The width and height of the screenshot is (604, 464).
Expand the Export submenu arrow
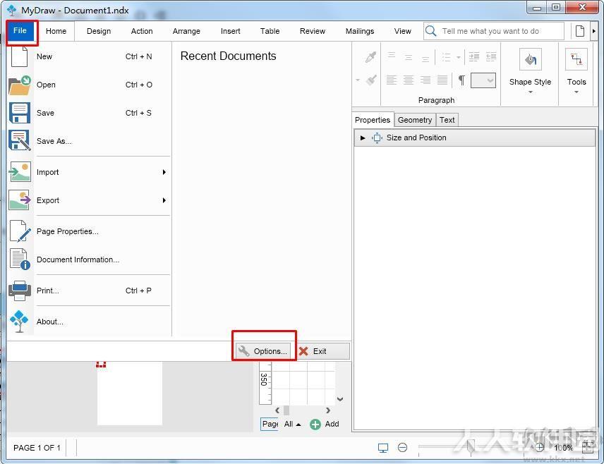pyautogui.click(x=164, y=200)
